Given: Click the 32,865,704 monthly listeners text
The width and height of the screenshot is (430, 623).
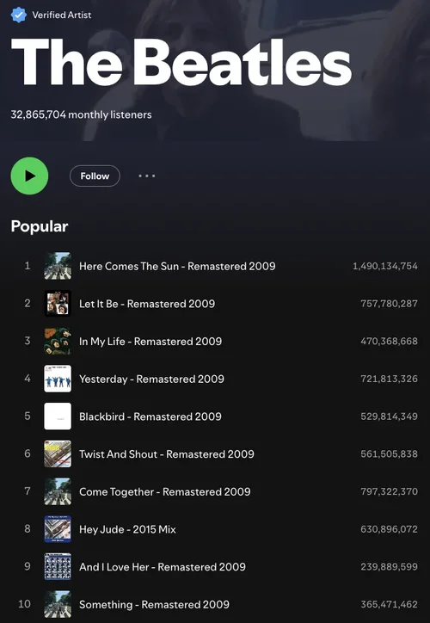Looking at the screenshot, I should [81, 114].
